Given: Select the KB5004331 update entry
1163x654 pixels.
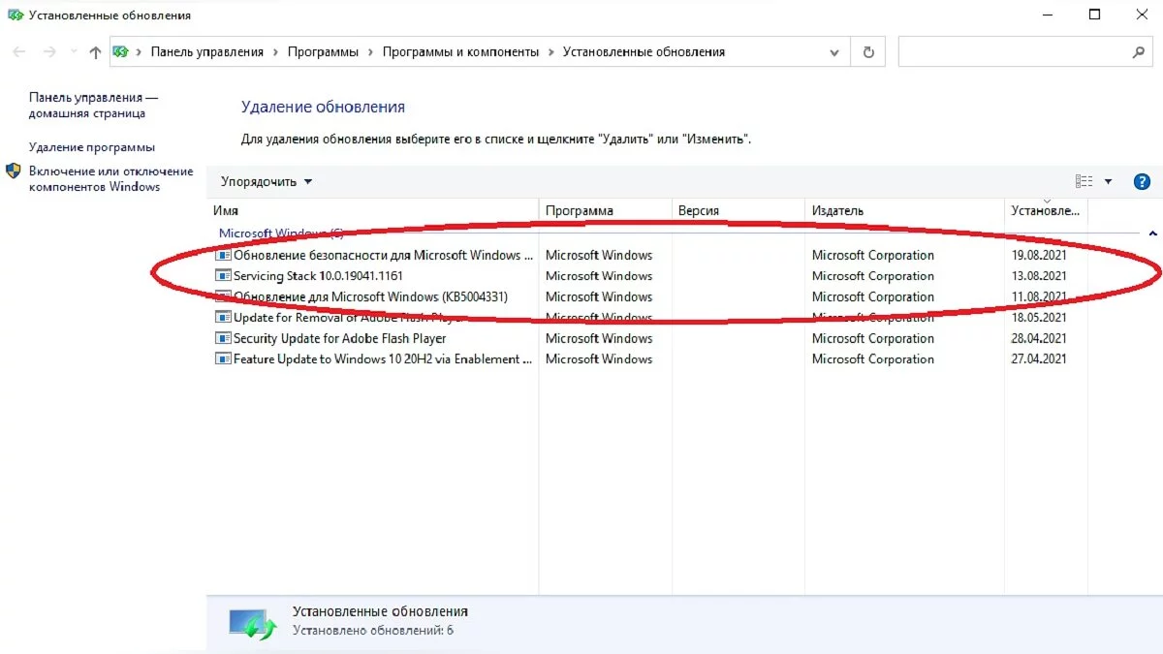Looking at the screenshot, I should [370, 296].
